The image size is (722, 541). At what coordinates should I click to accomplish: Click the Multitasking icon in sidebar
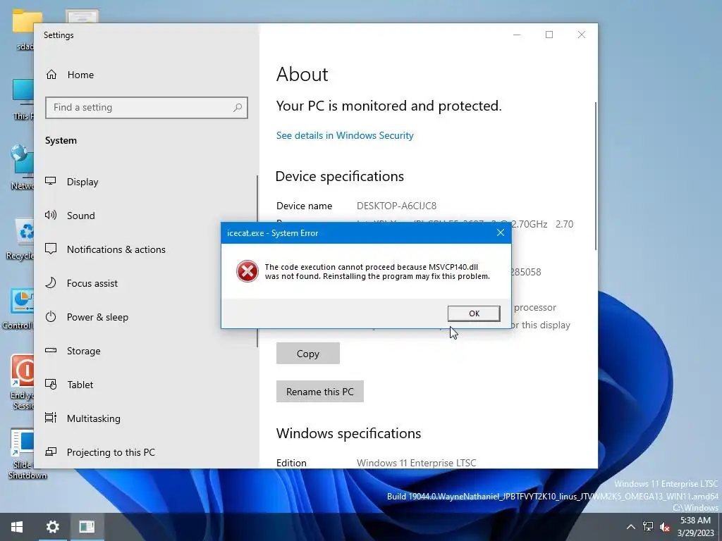click(51, 418)
